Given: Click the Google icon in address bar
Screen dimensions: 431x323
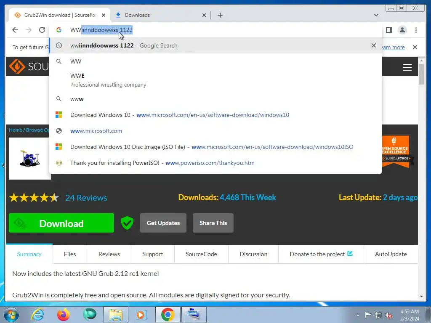Looking at the screenshot, I should 59,30.
